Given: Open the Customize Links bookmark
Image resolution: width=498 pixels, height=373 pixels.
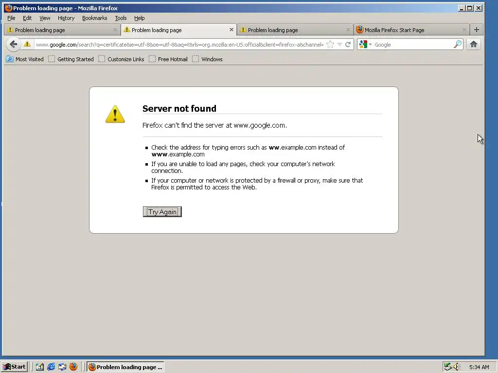Looking at the screenshot, I should point(121,59).
